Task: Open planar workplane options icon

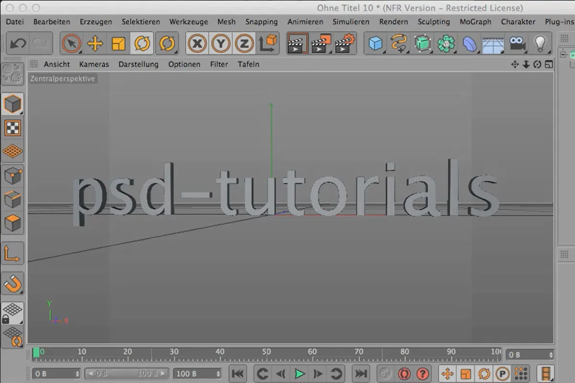Action: [x=12, y=337]
